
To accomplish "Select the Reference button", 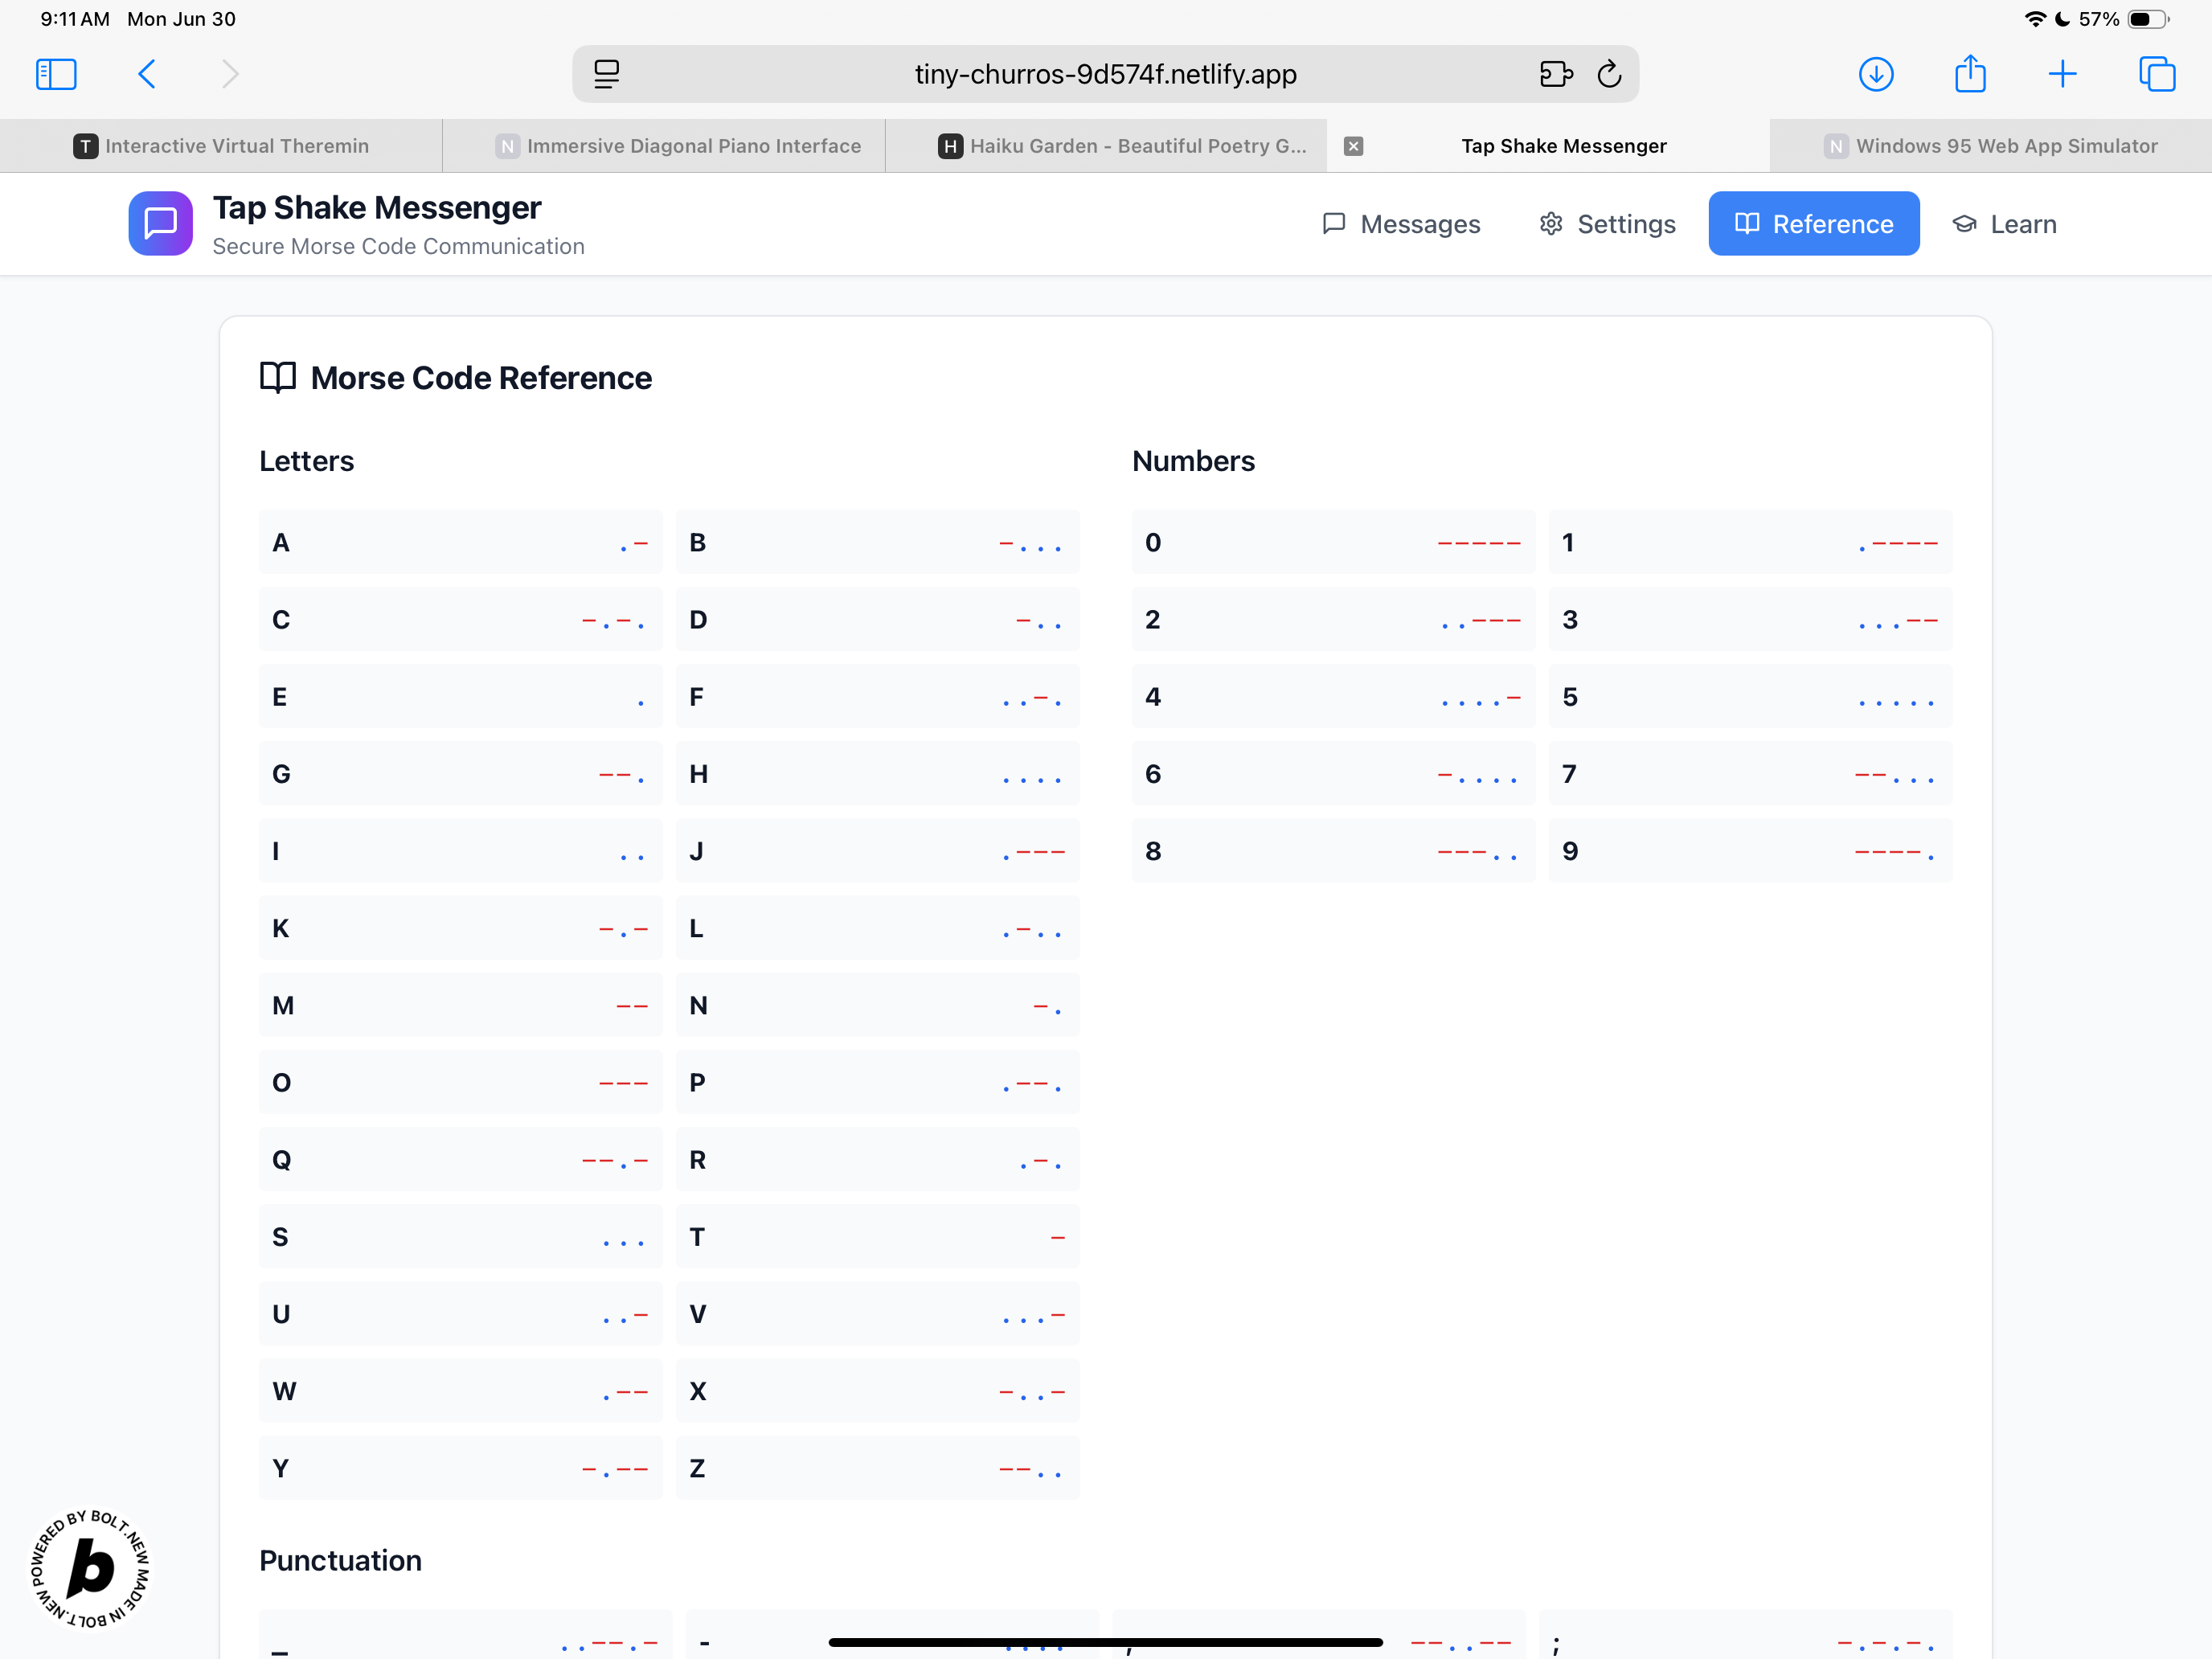I will (x=1813, y=224).
